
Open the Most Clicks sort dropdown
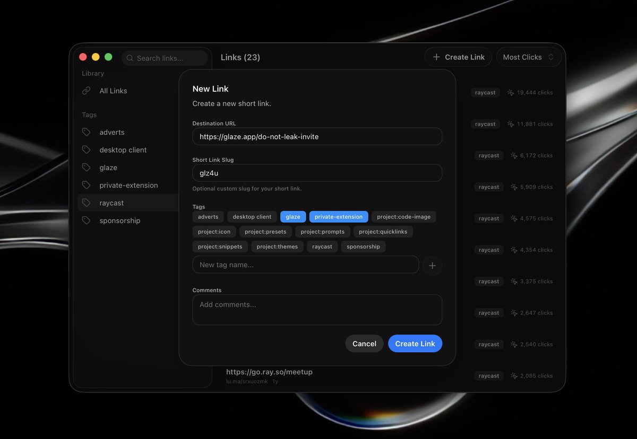click(x=529, y=57)
